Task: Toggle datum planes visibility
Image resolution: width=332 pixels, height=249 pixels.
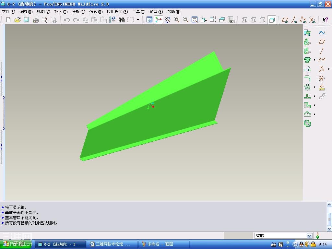Action: coord(285,20)
